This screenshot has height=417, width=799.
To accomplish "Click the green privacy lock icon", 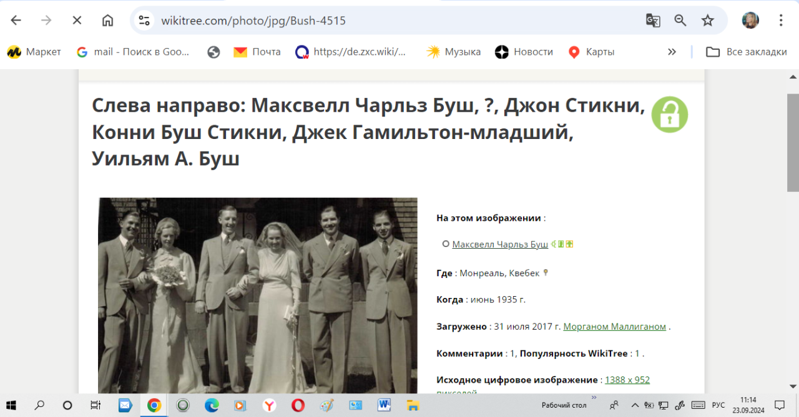I will click(669, 115).
